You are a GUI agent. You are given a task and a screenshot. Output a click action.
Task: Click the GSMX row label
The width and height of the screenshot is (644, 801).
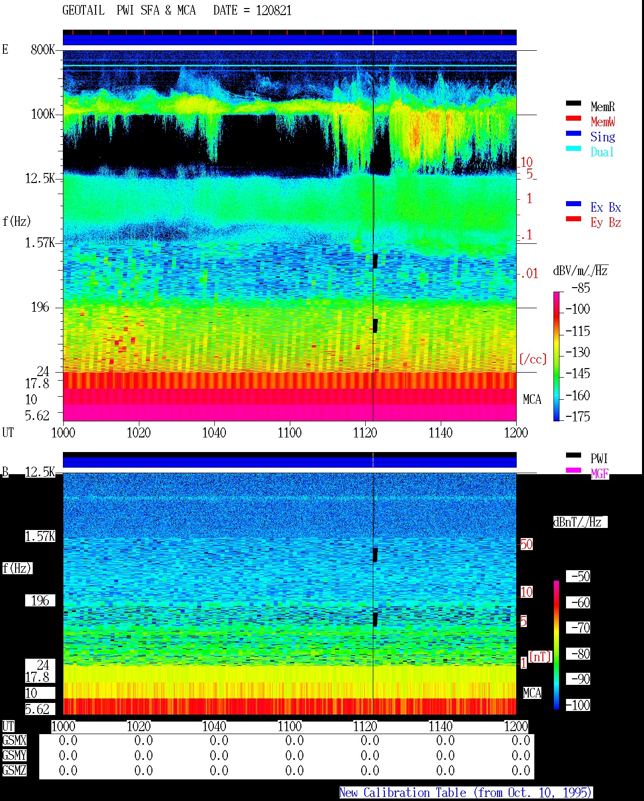pos(14,740)
